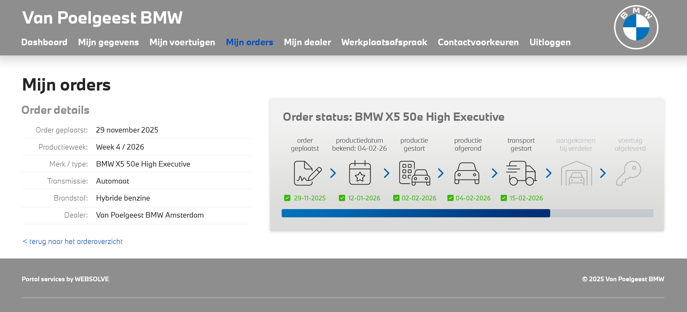Viewport: 687px width, 312px height.
Task: Click terug naar het orderoverzicht link
Action: click(x=73, y=241)
